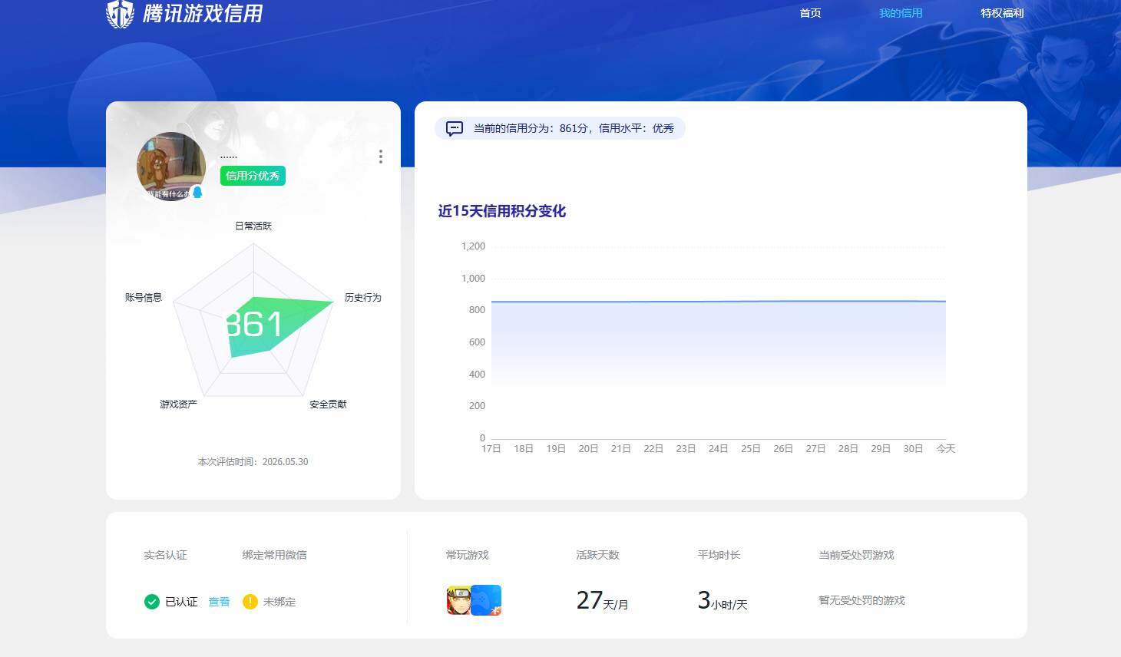Click the chat bubble icon beside credit score
Image resolution: width=1121 pixels, height=657 pixels.
click(455, 129)
